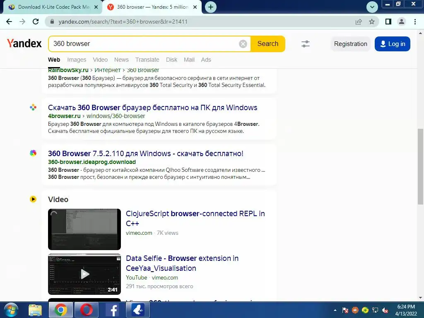Click the network tray icon
The height and width of the screenshot is (318, 424).
click(x=375, y=310)
